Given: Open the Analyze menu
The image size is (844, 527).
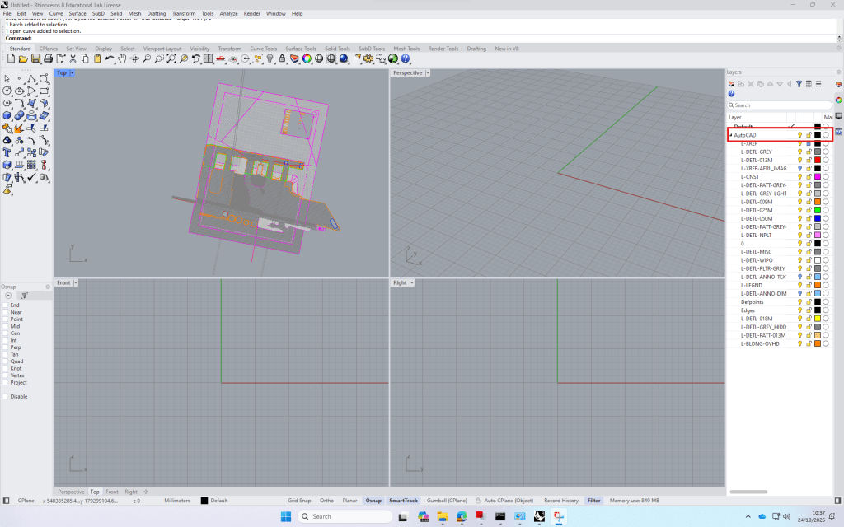Looking at the screenshot, I should click(228, 14).
